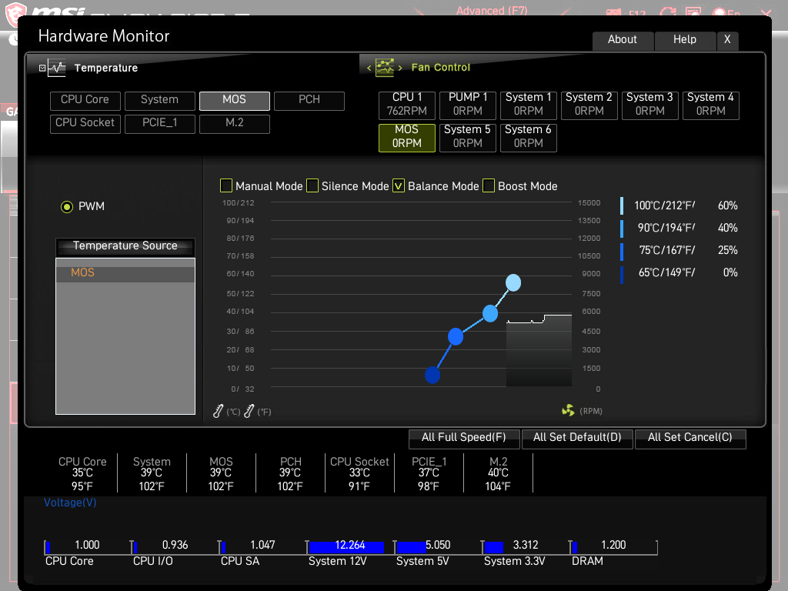Click the System 12V 12.264 voltage bar
788x591 pixels.
click(x=350, y=546)
